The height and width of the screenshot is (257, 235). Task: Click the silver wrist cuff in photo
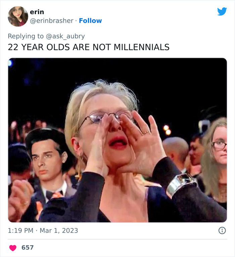click(x=181, y=184)
